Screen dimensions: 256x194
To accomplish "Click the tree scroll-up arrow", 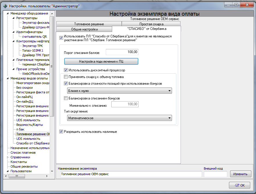I will (x=52, y=14).
